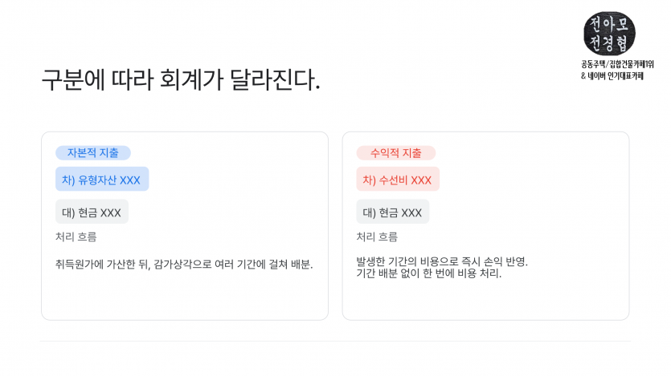Click the 전아모 전경협 circular logo

pos(609,34)
